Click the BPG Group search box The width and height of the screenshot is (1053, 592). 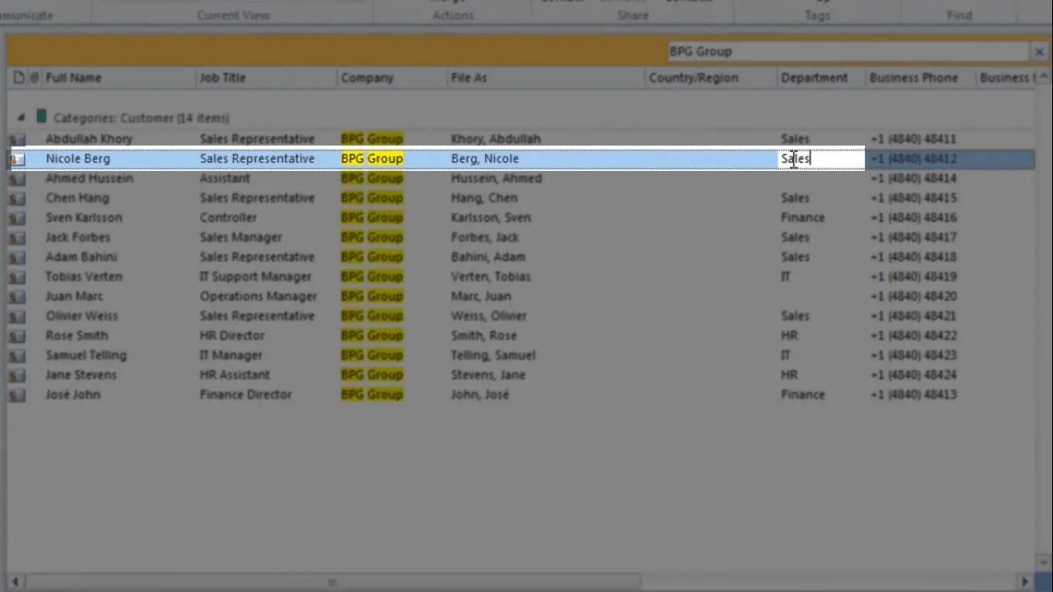[847, 52]
